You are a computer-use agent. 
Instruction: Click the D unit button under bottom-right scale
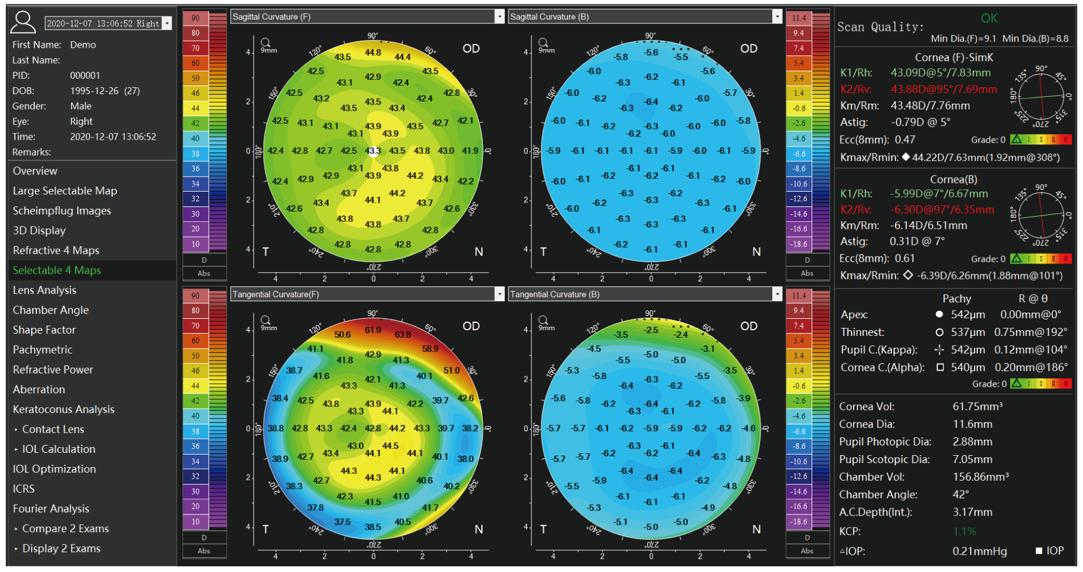(807, 537)
